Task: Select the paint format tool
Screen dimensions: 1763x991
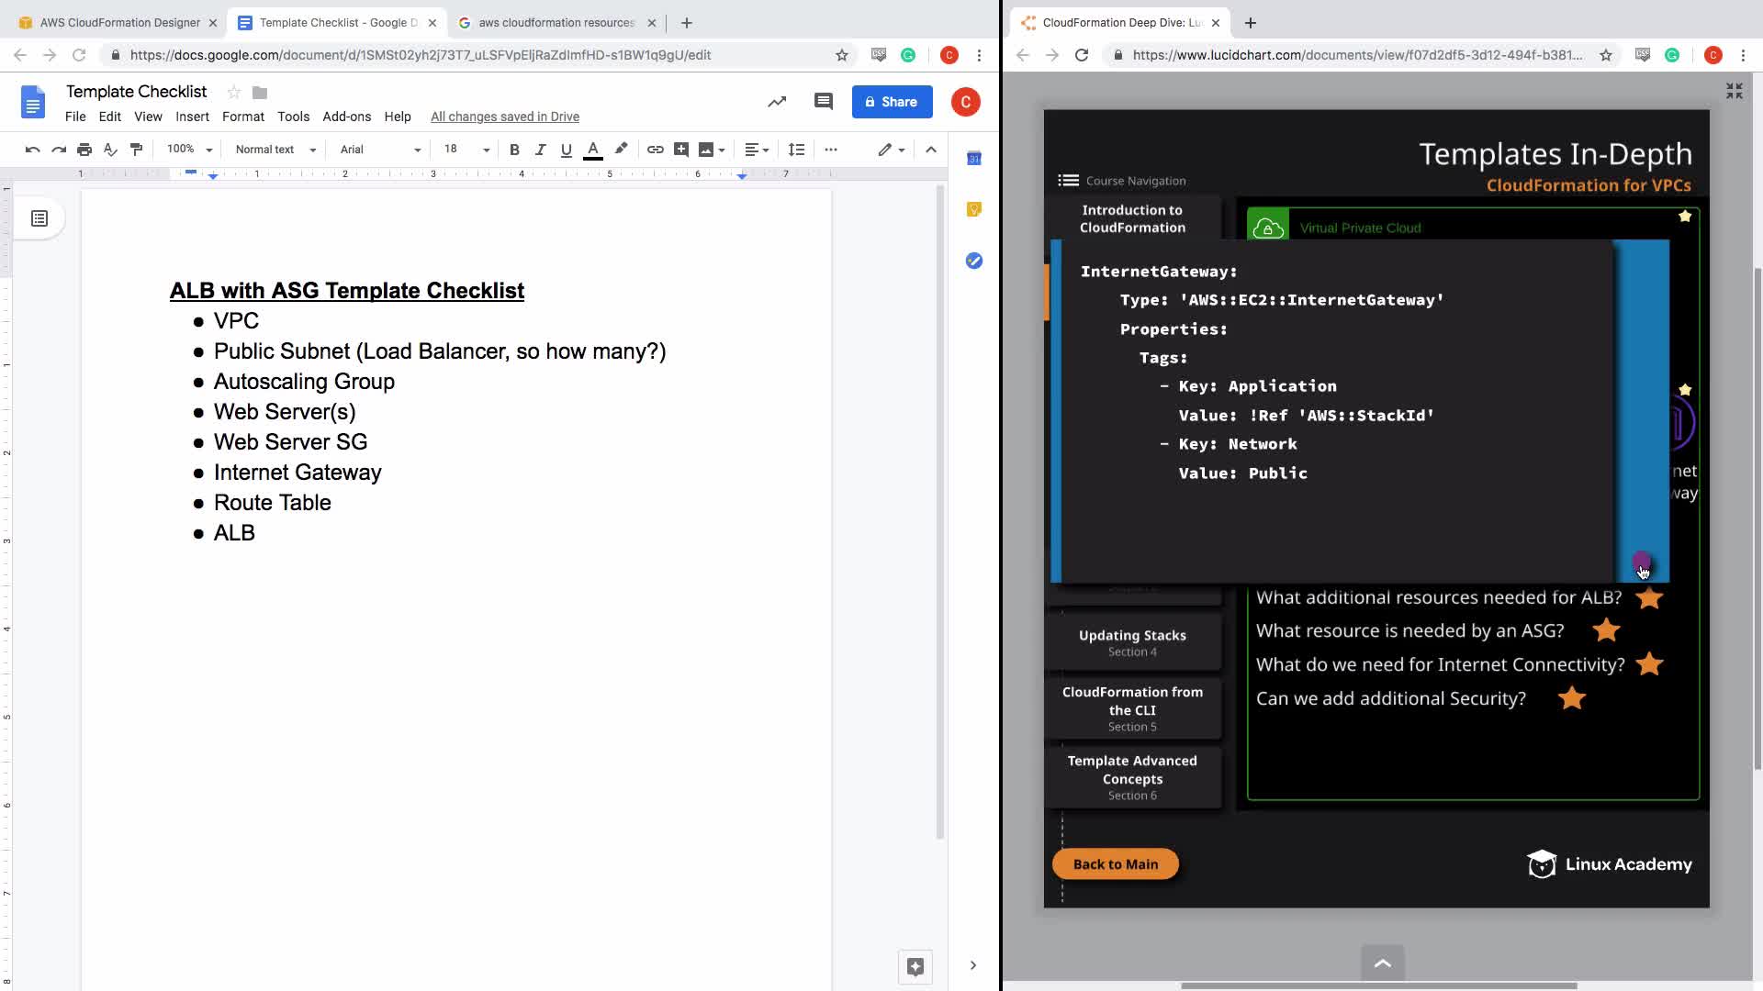Action: click(x=137, y=150)
